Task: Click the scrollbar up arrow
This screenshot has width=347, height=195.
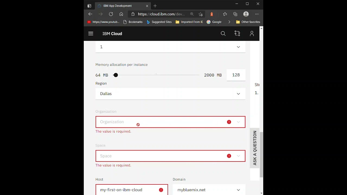Action: (x=261, y=28)
